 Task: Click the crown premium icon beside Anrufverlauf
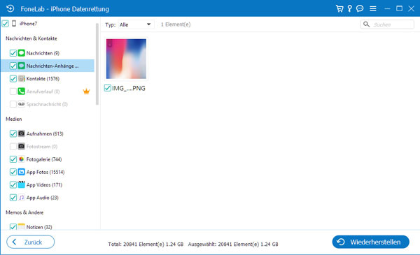[x=86, y=92]
